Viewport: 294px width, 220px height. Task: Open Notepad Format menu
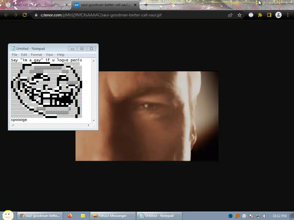tap(36, 55)
